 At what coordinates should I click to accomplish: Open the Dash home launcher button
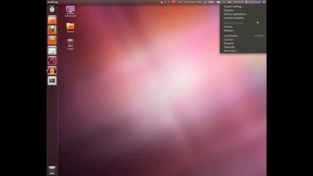[52, 10]
